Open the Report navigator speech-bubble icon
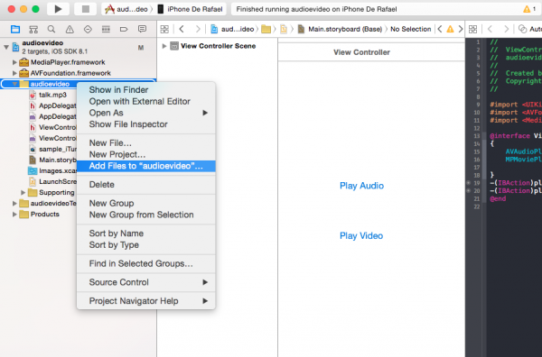This screenshot has height=357, width=542. click(x=142, y=30)
